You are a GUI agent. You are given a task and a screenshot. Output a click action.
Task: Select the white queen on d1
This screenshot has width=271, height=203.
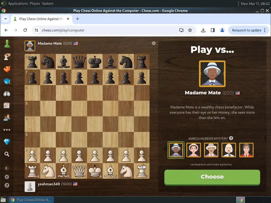[79, 171]
